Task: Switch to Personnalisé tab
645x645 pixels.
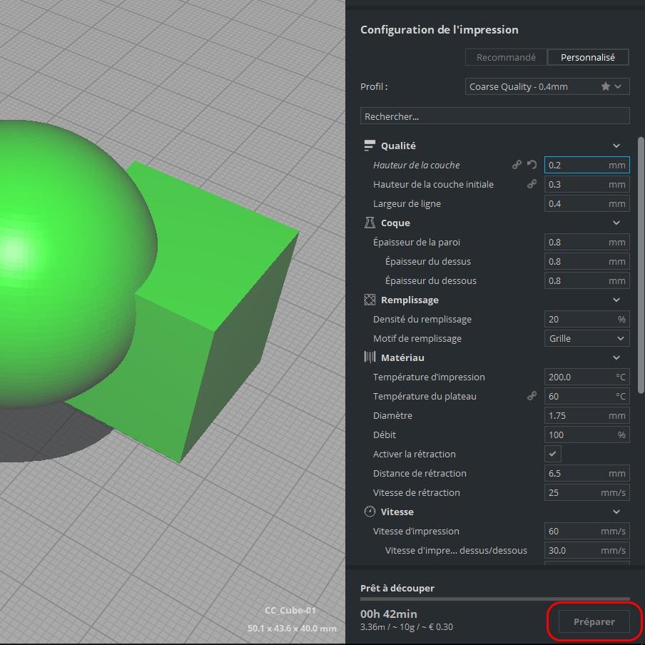Action: click(x=588, y=57)
